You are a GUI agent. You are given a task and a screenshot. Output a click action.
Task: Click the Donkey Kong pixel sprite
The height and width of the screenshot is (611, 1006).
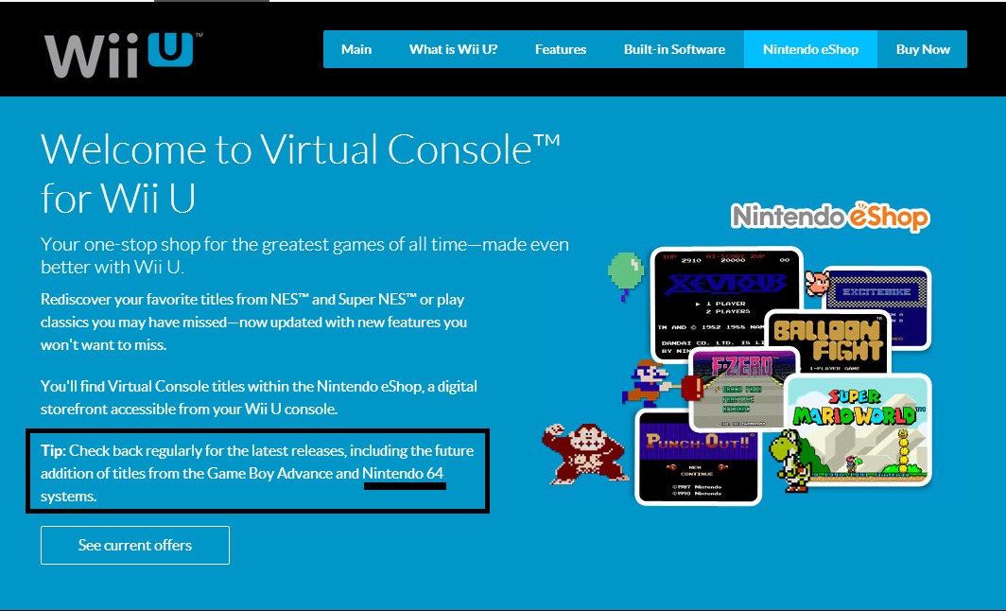(x=584, y=453)
